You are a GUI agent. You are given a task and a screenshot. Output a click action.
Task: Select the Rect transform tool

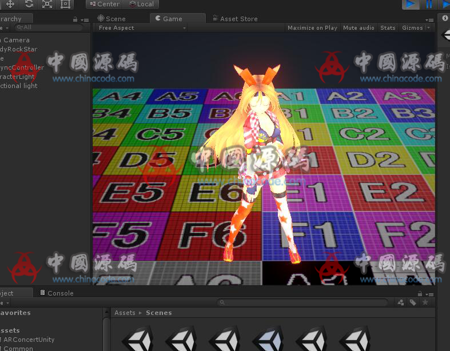(x=65, y=4)
